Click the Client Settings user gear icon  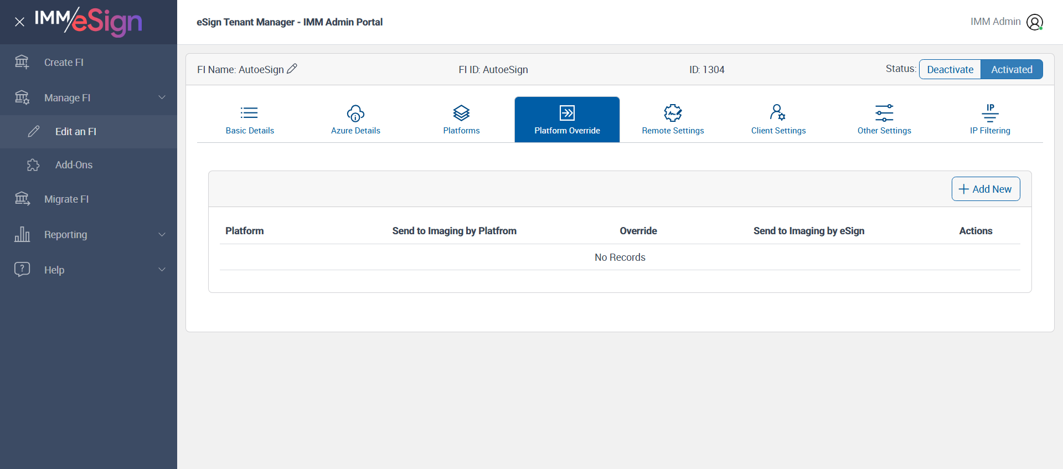tap(778, 112)
